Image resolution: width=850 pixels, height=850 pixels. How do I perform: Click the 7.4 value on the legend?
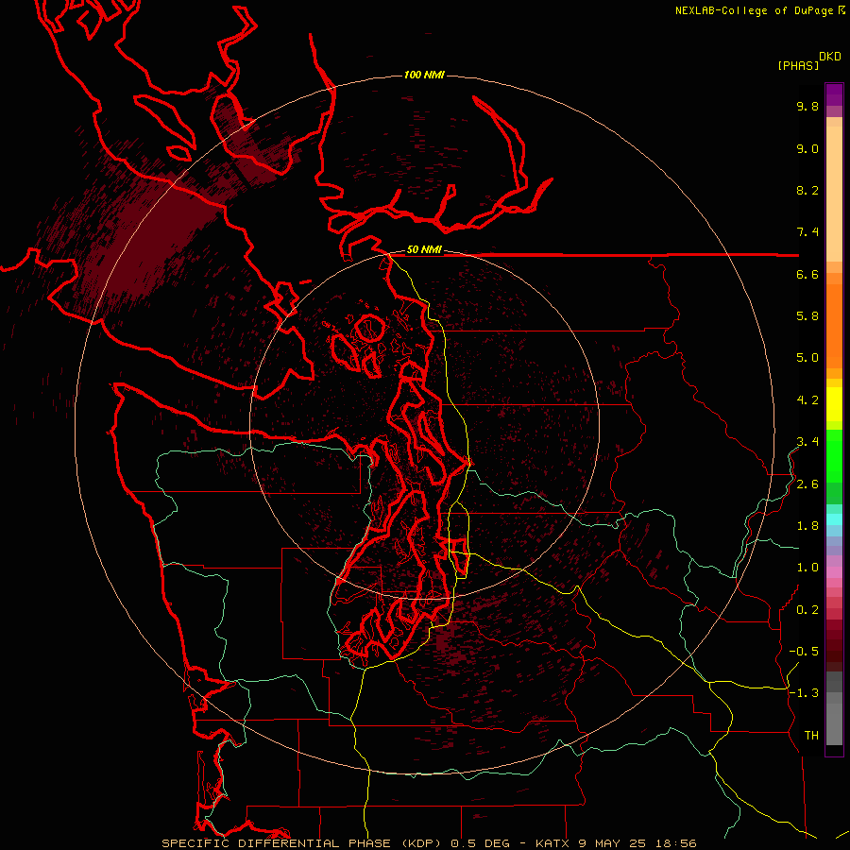point(807,232)
